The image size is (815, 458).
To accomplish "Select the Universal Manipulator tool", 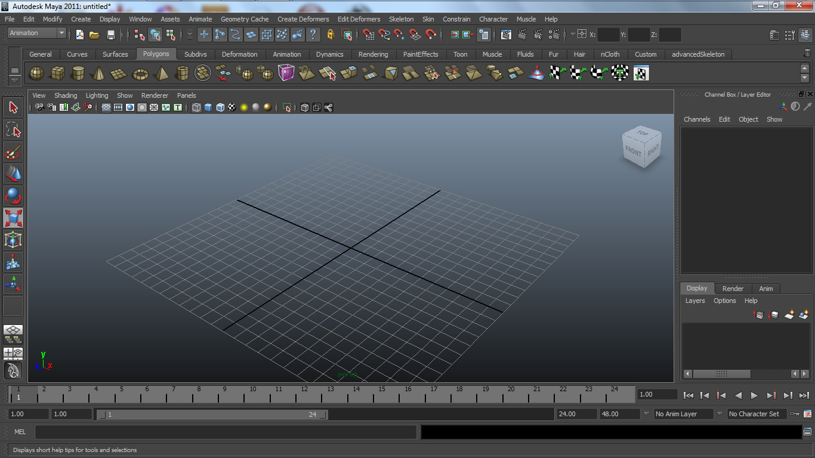I will (x=13, y=240).
